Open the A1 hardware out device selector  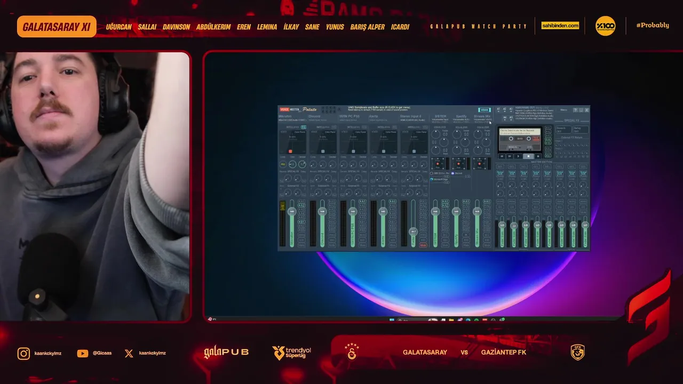pos(498,110)
